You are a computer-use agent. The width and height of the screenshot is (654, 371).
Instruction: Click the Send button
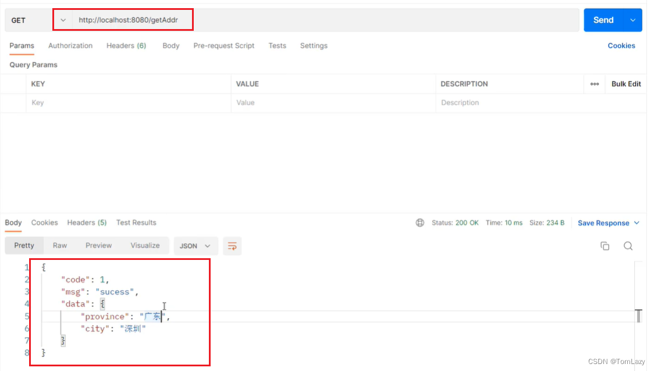click(603, 19)
